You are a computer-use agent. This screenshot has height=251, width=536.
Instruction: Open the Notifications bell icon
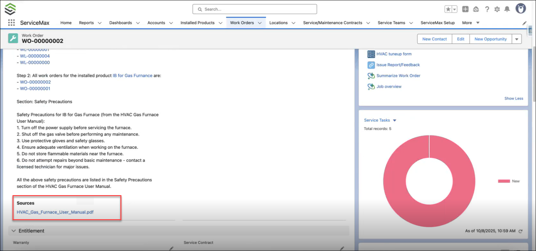(x=507, y=9)
